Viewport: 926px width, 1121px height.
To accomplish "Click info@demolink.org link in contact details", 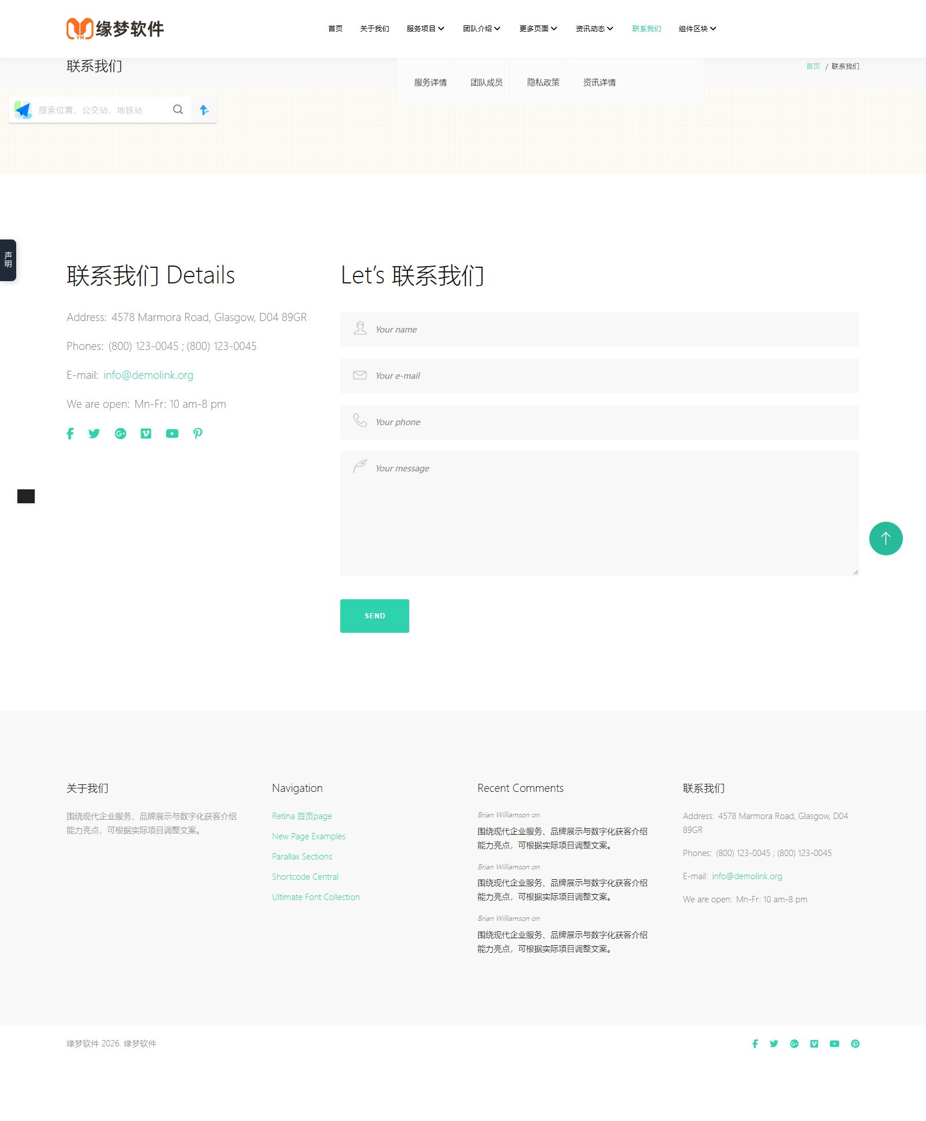I will click(148, 375).
